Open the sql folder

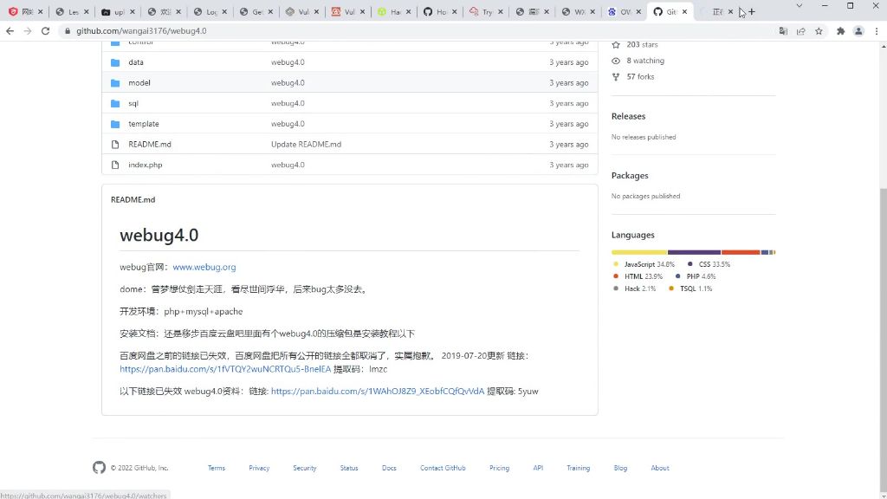[133, 104]
